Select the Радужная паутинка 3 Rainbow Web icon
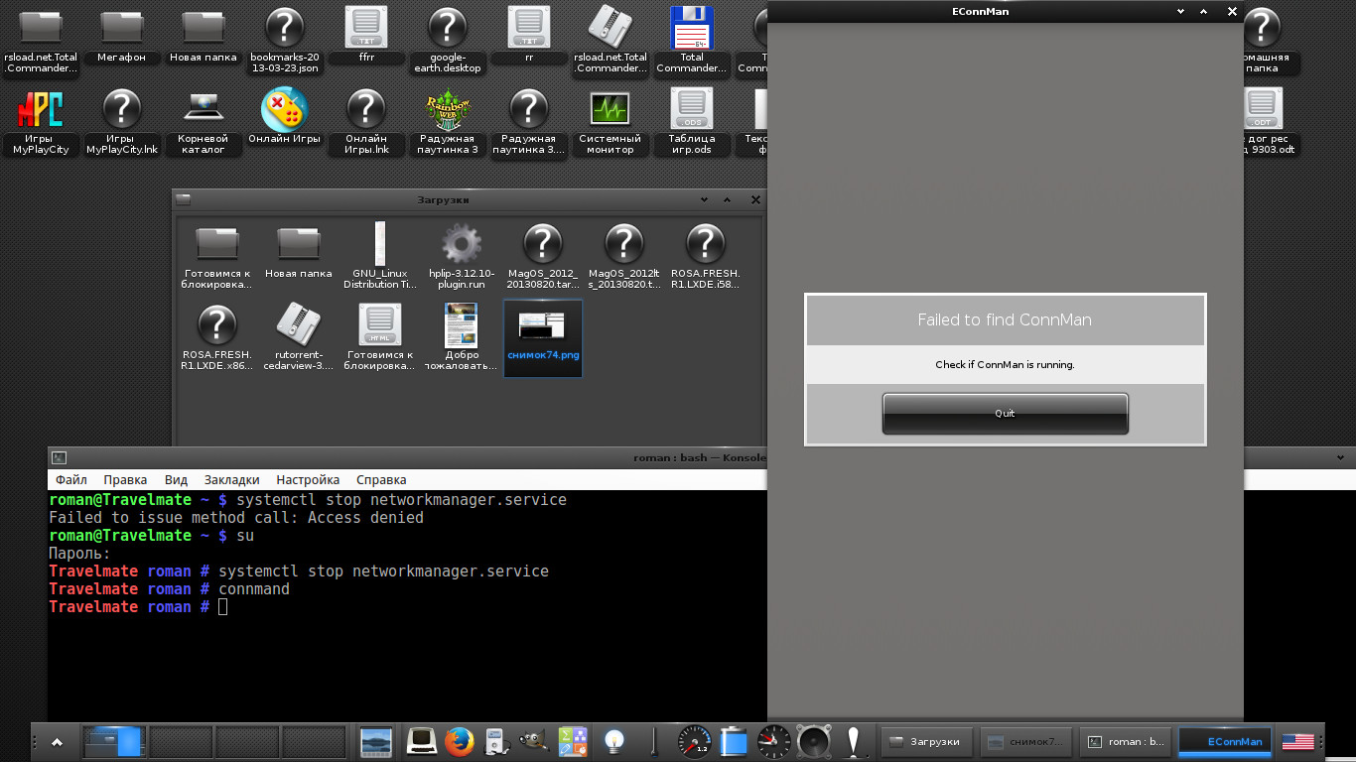The height and width of the screenshot is (762, 1356). pos(448,122)
